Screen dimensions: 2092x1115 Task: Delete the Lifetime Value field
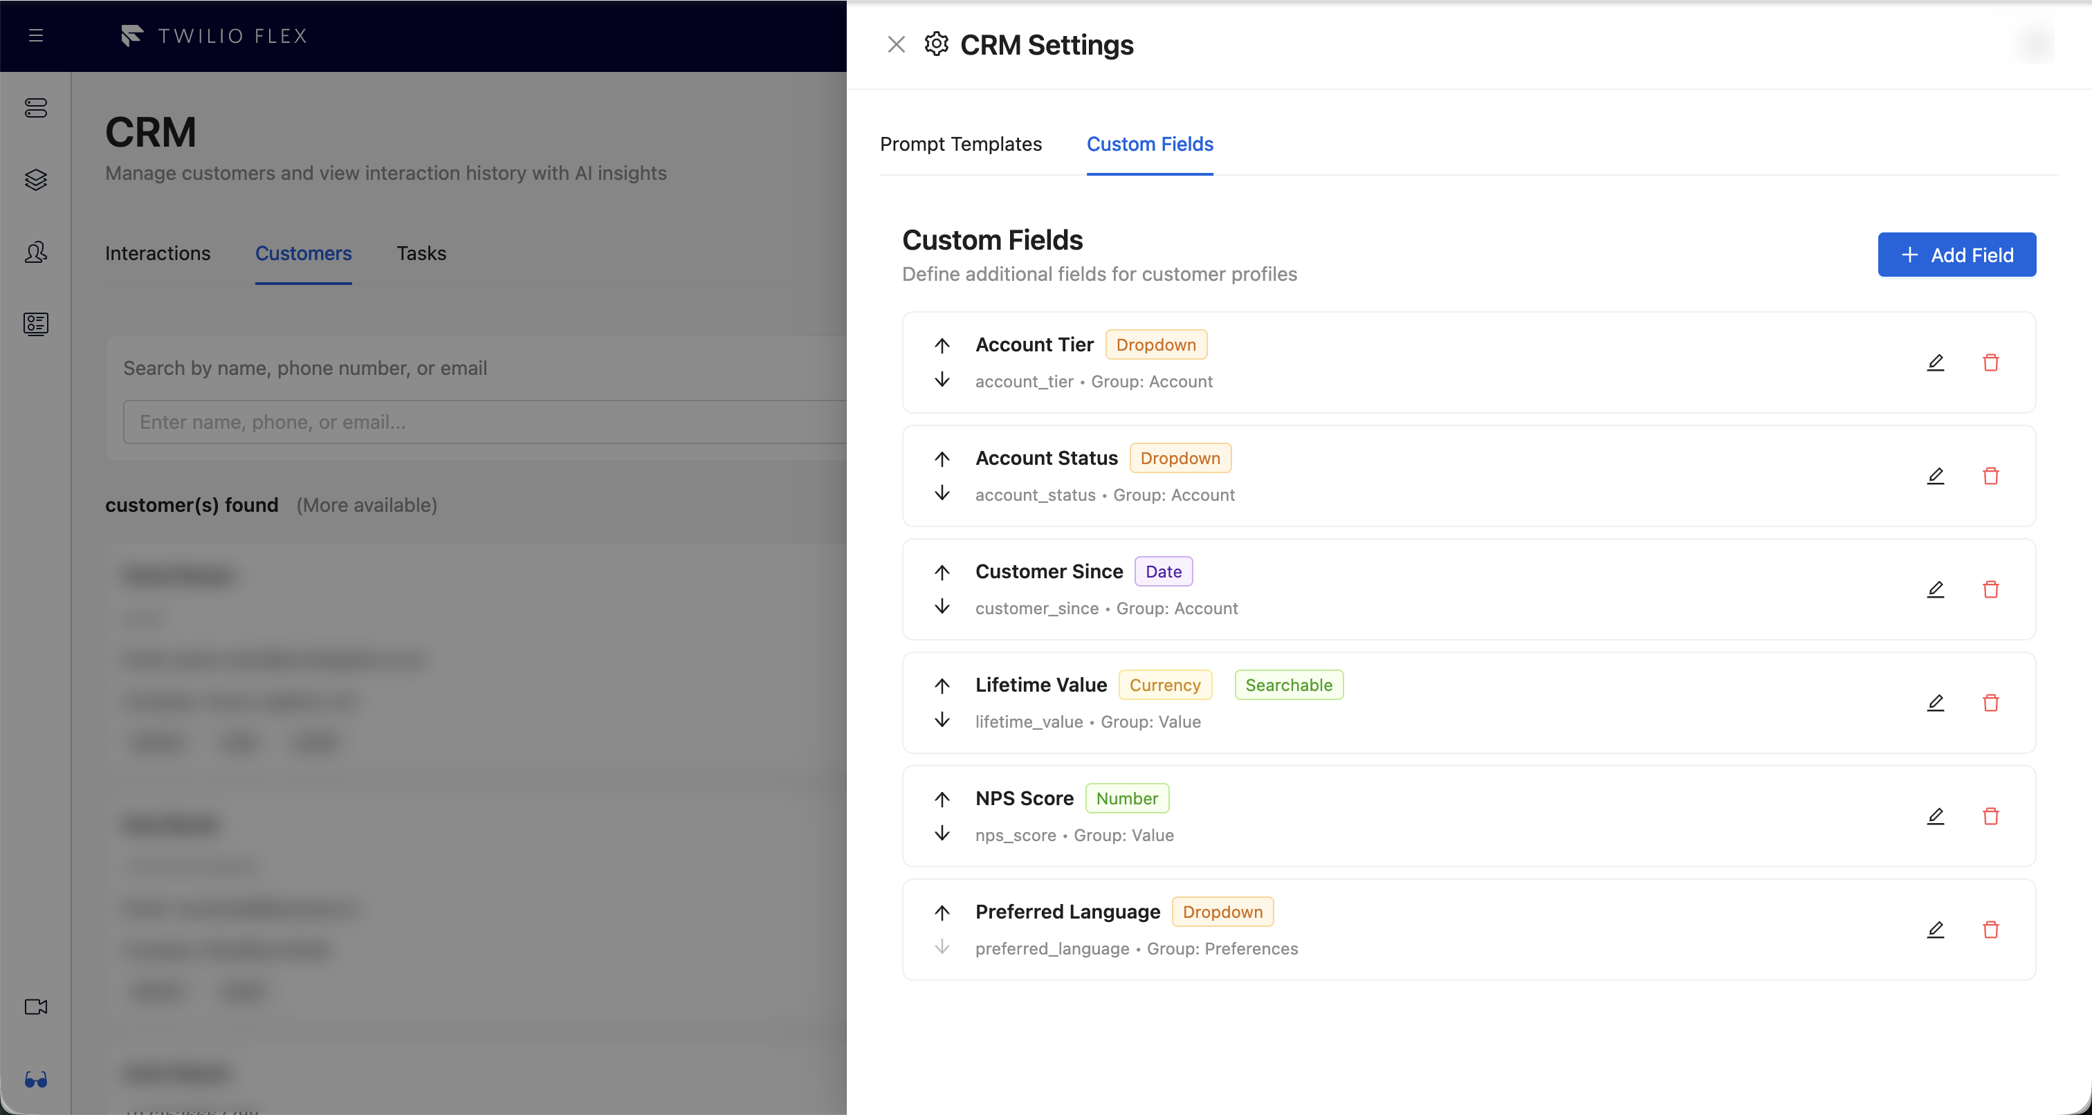click(1990, 703)
